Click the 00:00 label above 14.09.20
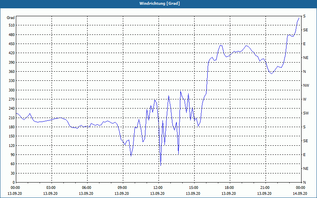317x198 pixels. coord(301,187)
